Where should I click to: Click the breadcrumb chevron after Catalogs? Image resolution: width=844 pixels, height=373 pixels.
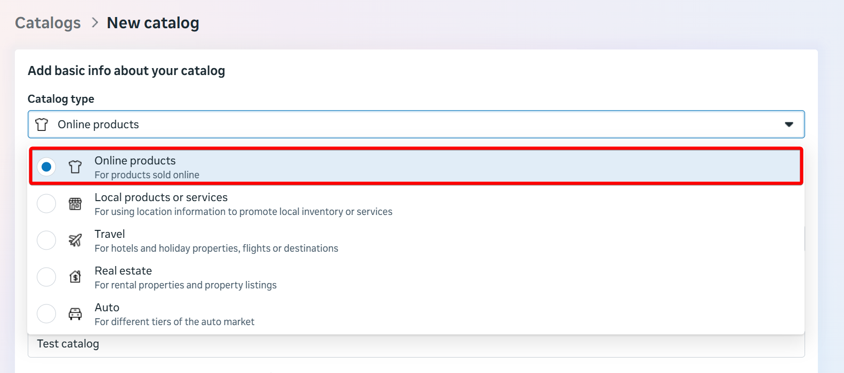pyautogui.click(x=95, y=23)
